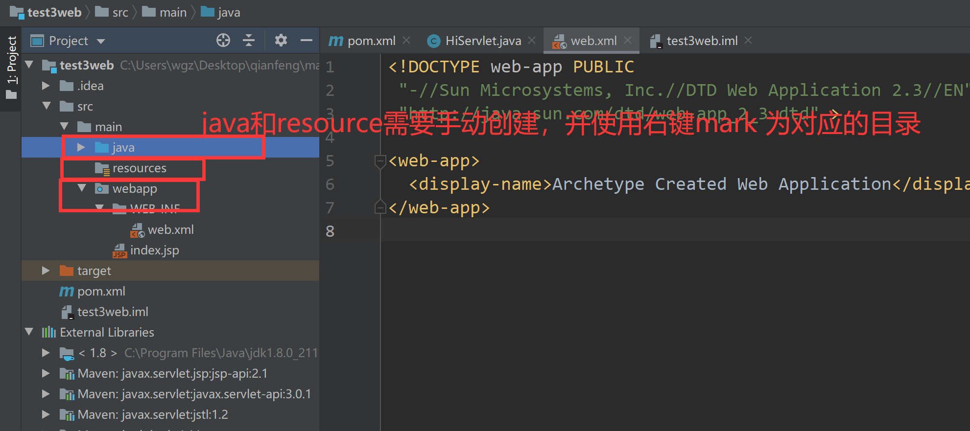This screenshot has height=431, width=970.
Task: Hide the Project panel with minimize icon
Action: (x=307, y=40)
